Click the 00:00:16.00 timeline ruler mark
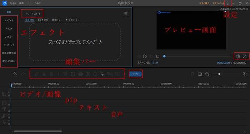This screenshot has width=250, height=134. coord(54,84)
